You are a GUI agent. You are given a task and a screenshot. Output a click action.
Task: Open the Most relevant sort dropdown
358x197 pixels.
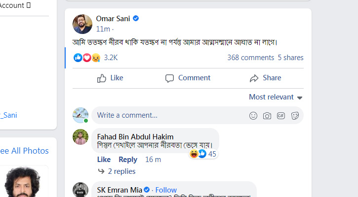click(276, 97)
